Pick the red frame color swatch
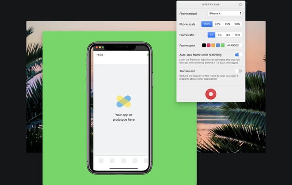This screenshot has width=292, height=185. tap(209, 46)
